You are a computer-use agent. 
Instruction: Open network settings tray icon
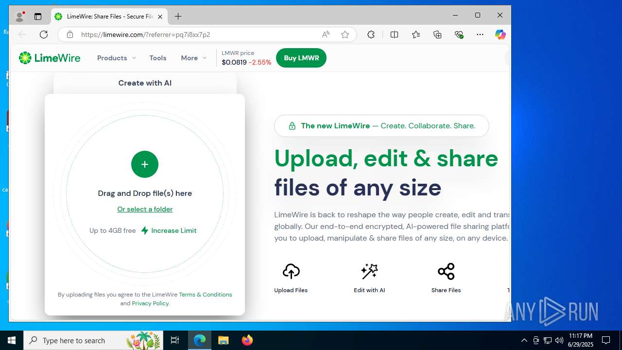coord(548,340)
